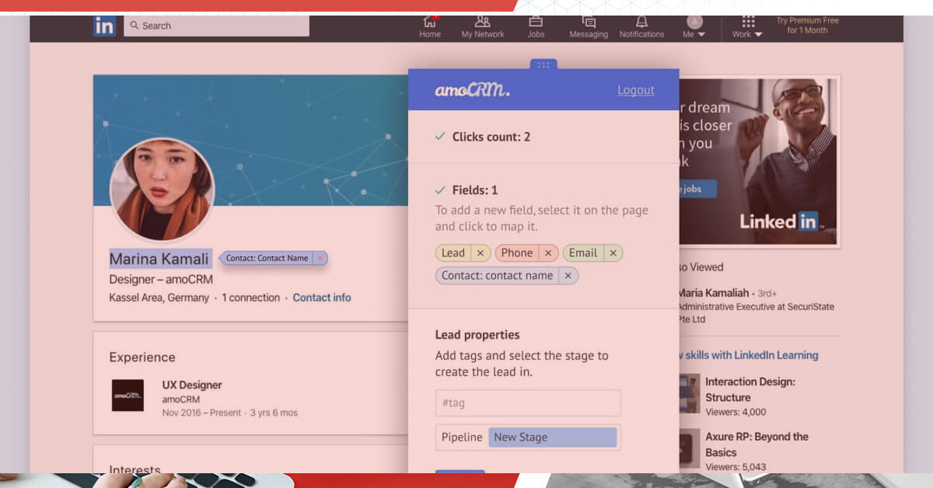Click the #tag input field

(x=528, y=403)
